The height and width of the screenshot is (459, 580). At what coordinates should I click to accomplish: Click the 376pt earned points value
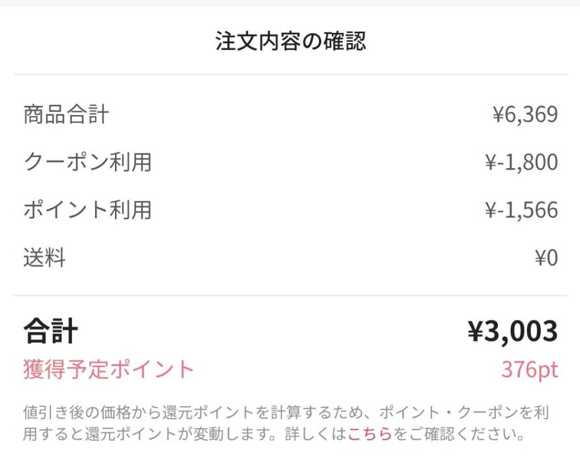[529, 370]
